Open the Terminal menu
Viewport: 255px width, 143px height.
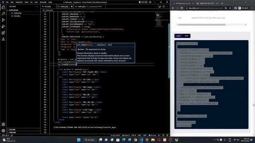(43, 2)
